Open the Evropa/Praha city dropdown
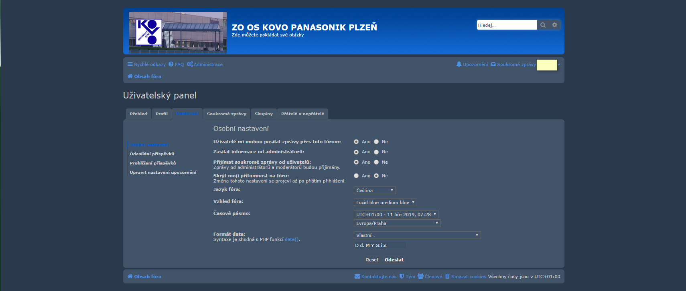The height and width of the screenshot is (291, 686). tap(397, 223)
